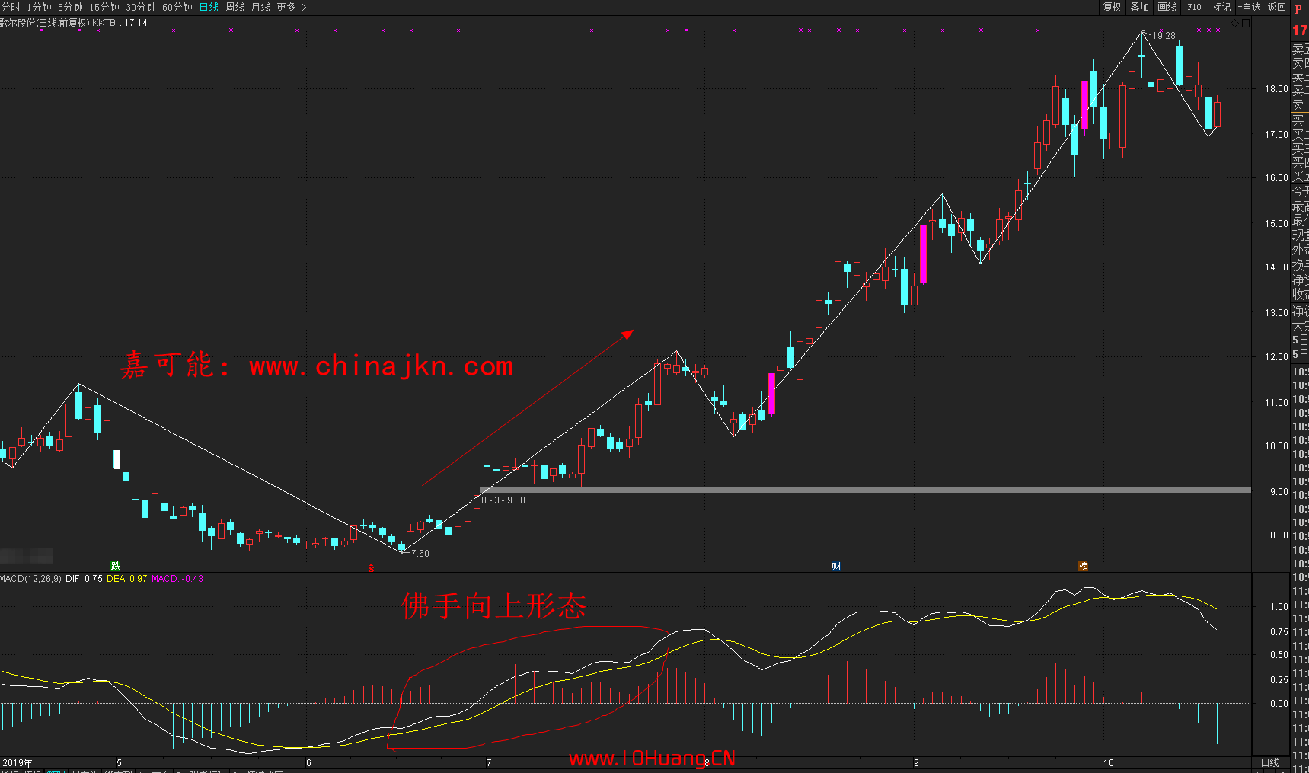Activate the 画线 drawing tools
Image resolution: width=1309 pixels, height=773 pixels.
coord(1167,7)
